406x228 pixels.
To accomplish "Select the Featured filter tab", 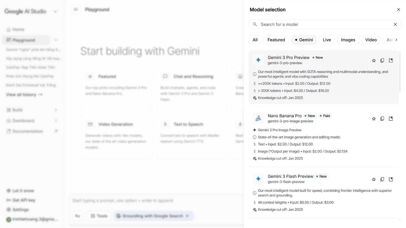I will pos(276,40).
